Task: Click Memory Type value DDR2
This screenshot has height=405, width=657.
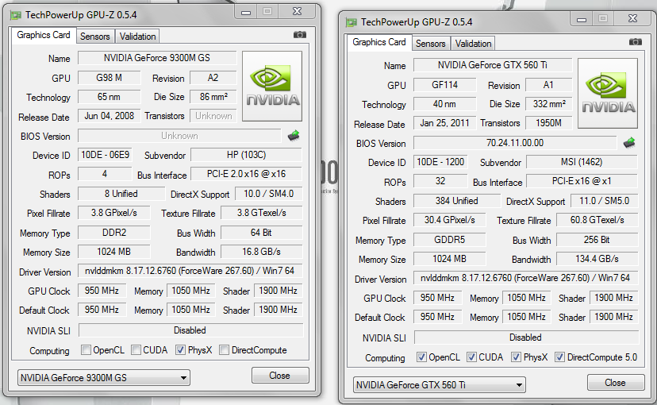Action: (x=114, y=233)
